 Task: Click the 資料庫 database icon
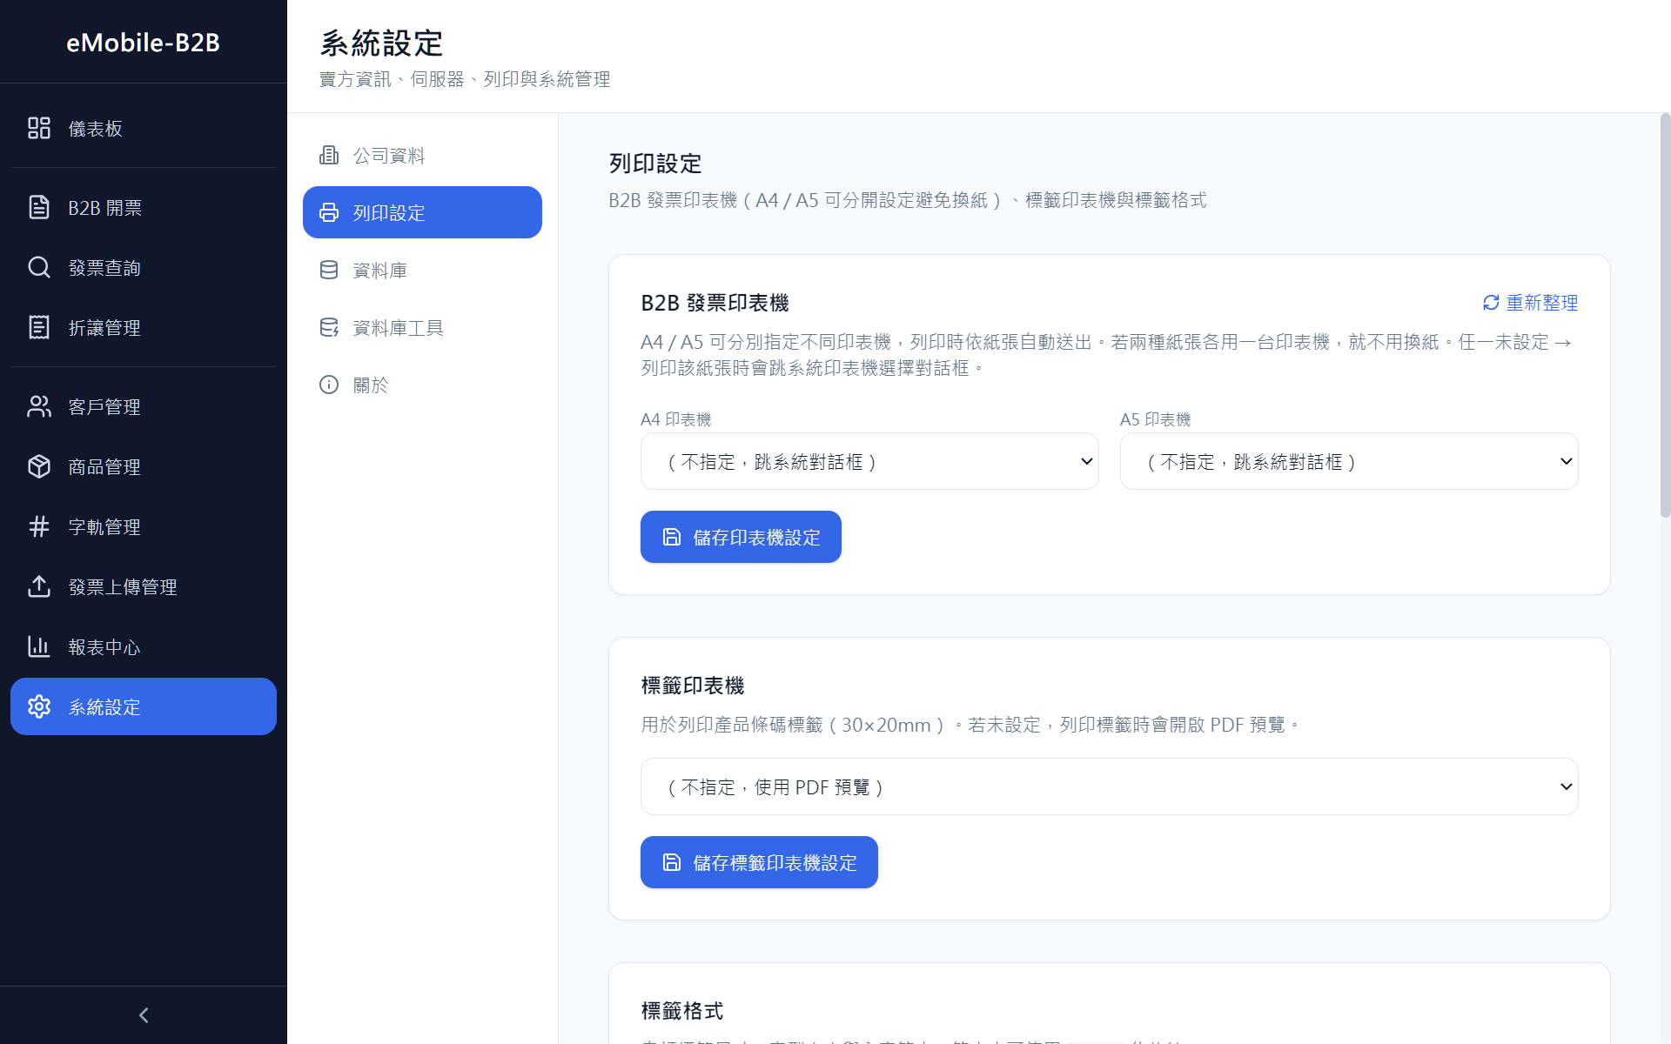click(329, 270)
